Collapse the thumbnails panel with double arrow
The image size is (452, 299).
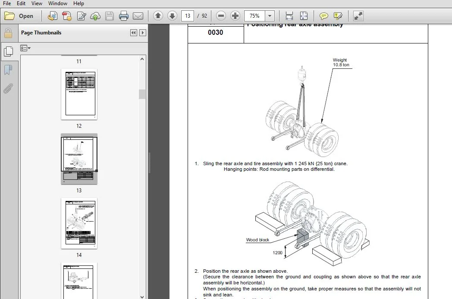(133, 33)
